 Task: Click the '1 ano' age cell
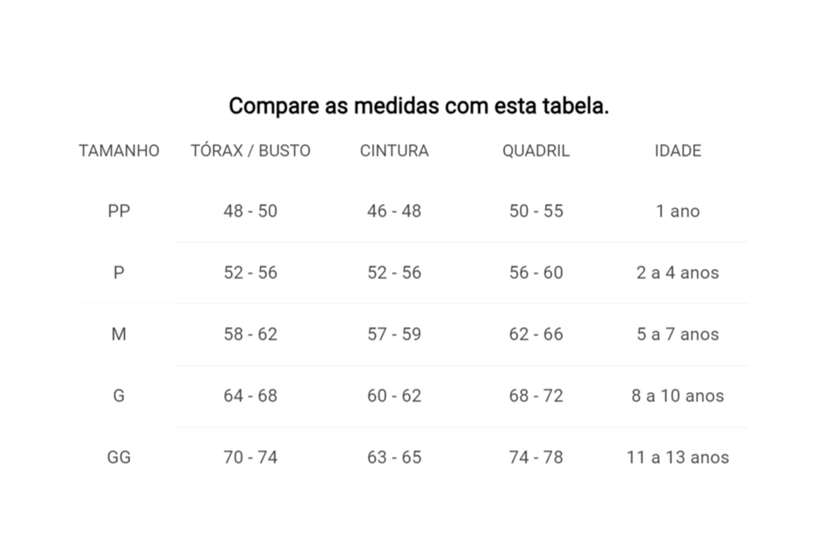pyautogui.click(x=678, y=211)
